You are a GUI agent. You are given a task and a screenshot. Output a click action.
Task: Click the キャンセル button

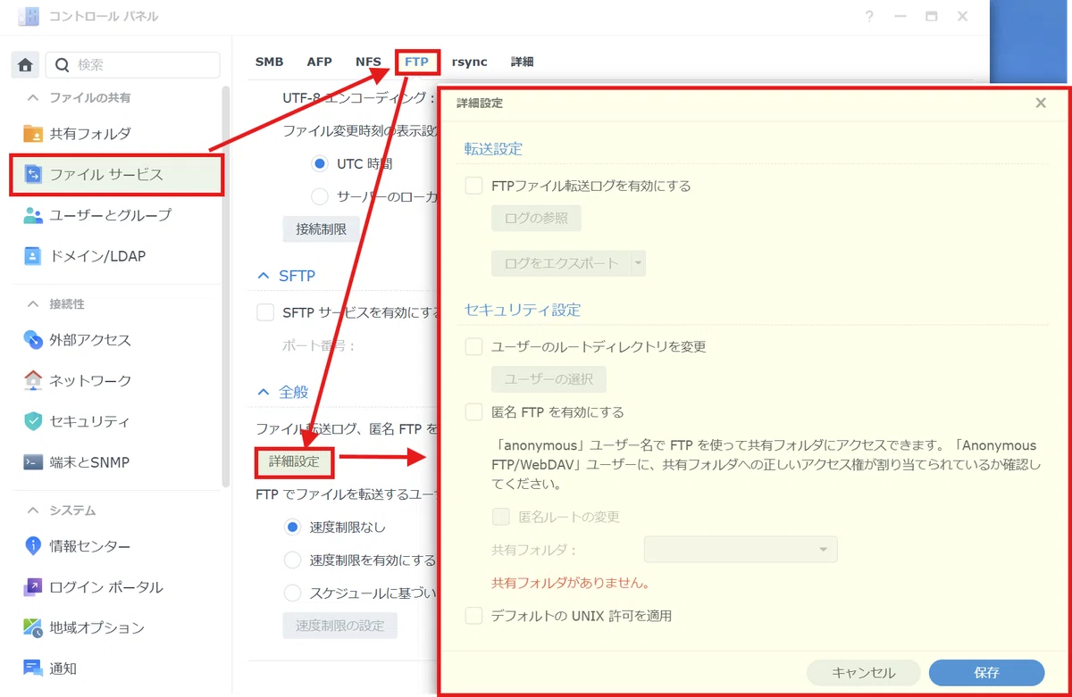click(x=863, y=673)
